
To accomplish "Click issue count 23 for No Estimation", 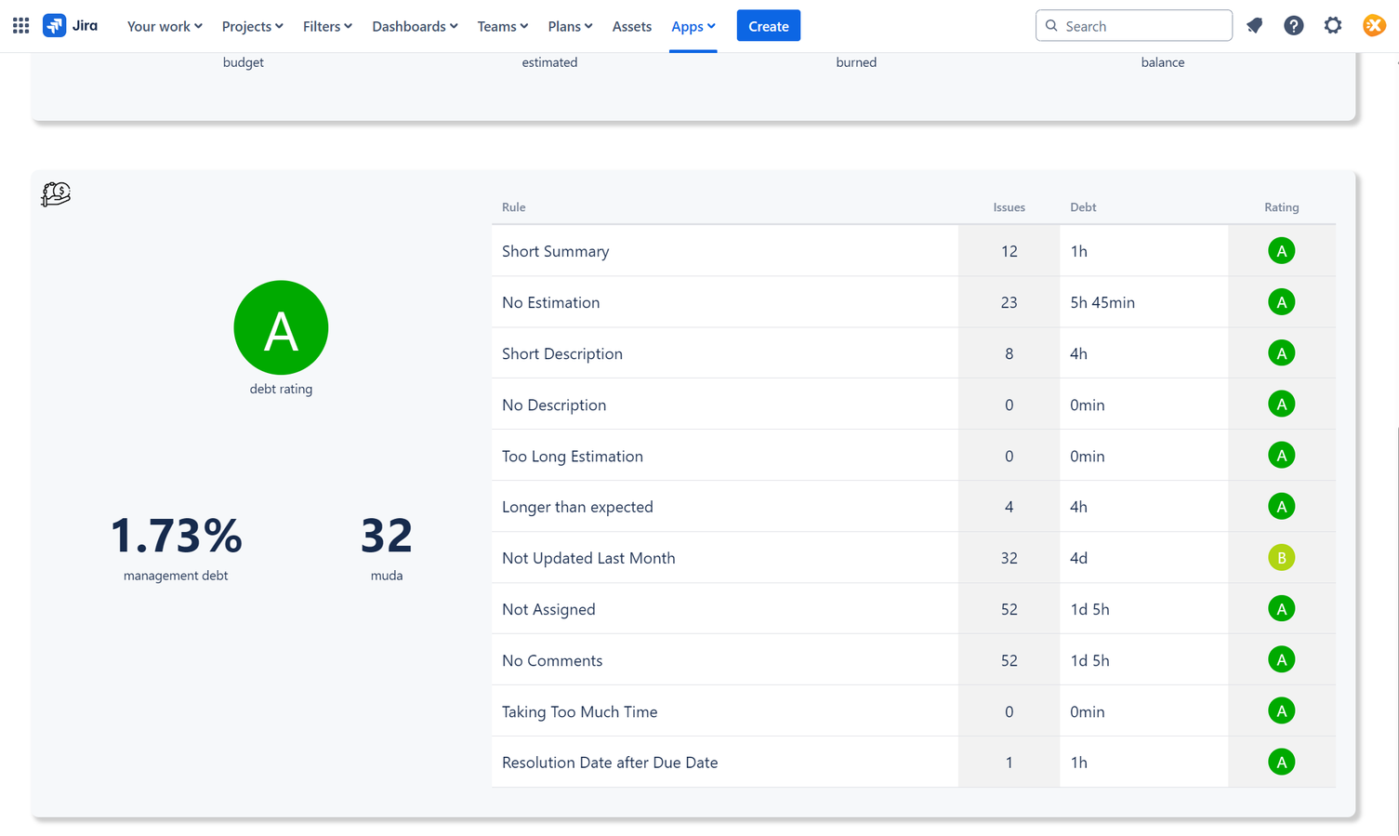I will (1009, 302).
